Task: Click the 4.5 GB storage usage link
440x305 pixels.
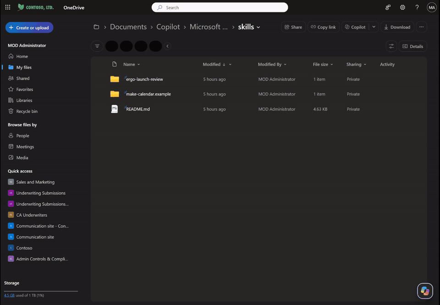Action: click(9, 295)
